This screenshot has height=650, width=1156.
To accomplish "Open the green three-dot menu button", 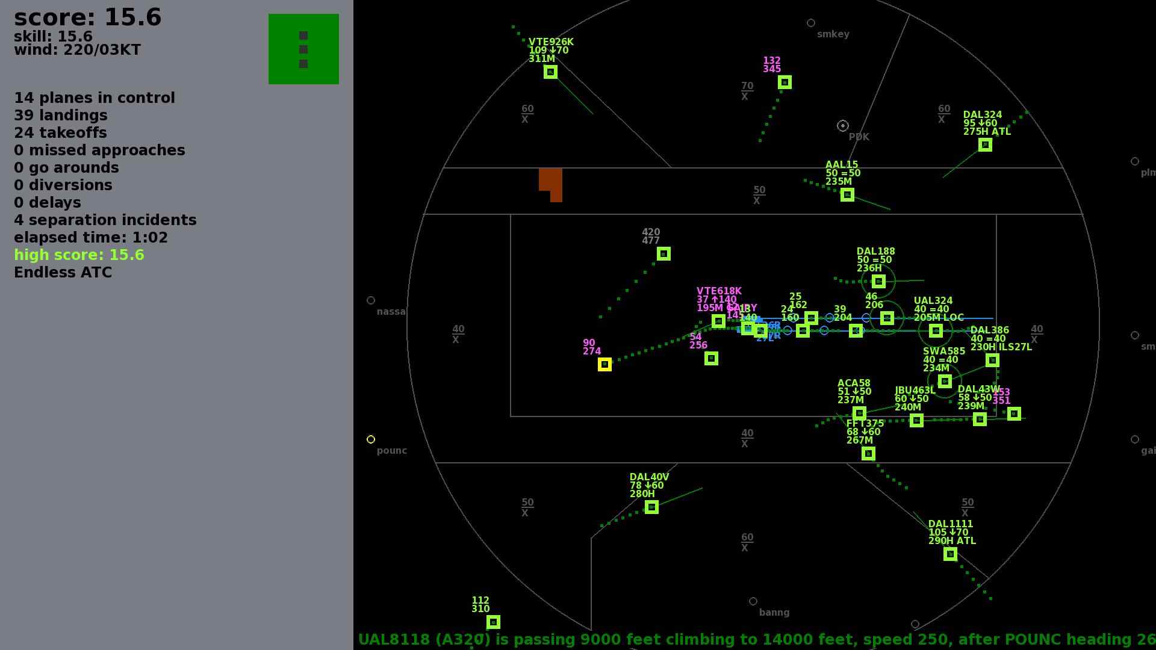I will (303, 49).
